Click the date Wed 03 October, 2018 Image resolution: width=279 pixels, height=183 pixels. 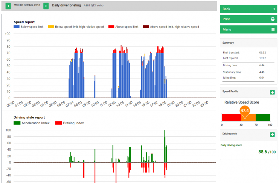(27, 6)
